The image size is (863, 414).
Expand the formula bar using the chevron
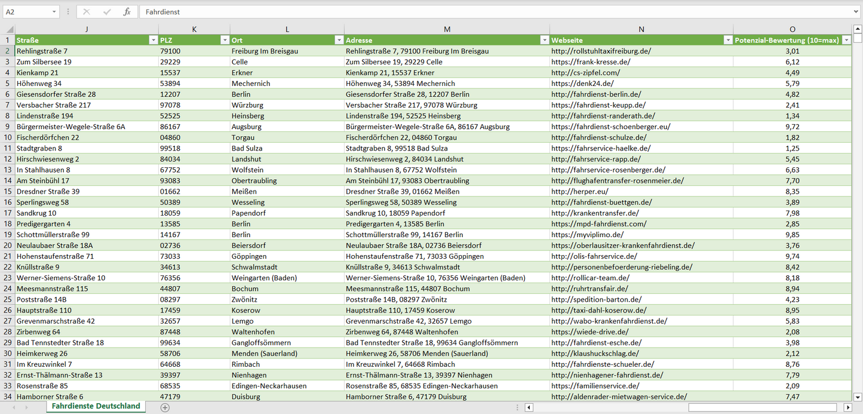coord(856,12)
